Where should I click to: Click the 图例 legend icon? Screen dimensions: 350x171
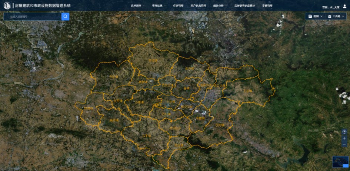(310, 16)
